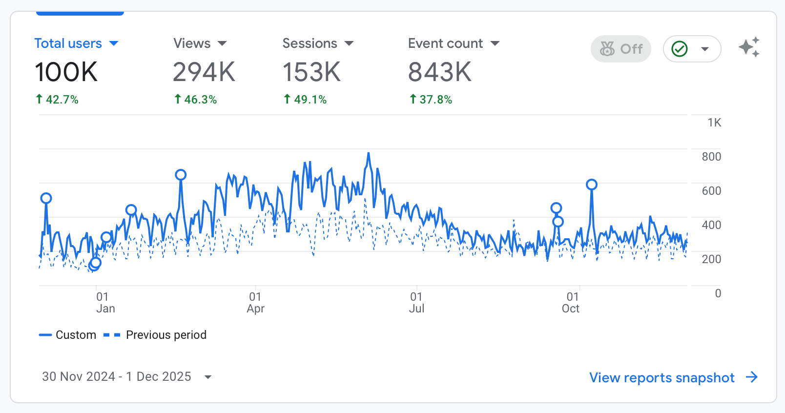Open the date range picker 30 Nov 2024
785x413 pixels.
(x=126, y=376)
